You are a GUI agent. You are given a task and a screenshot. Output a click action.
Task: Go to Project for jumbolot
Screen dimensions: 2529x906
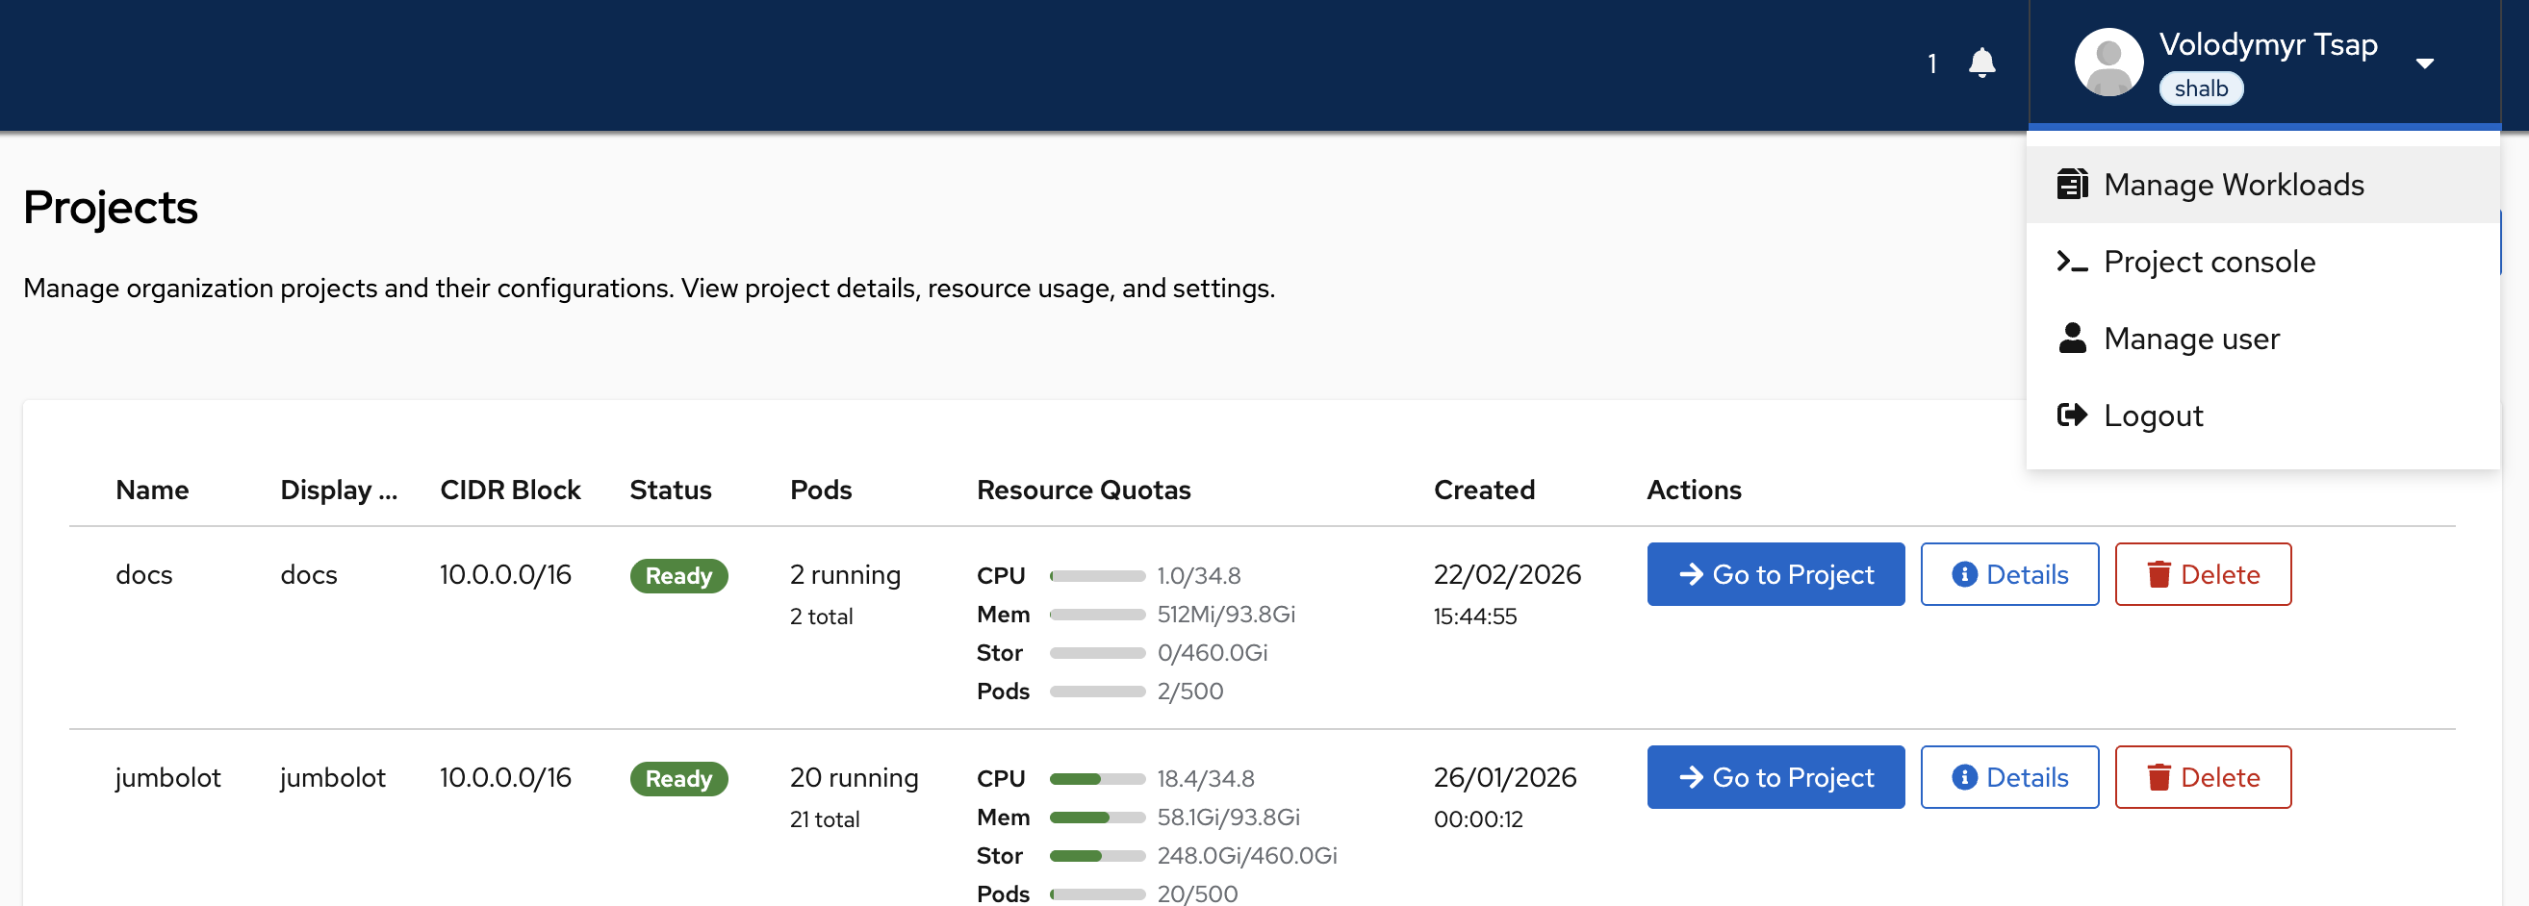pyautogui.click(x=1775, y=778)
